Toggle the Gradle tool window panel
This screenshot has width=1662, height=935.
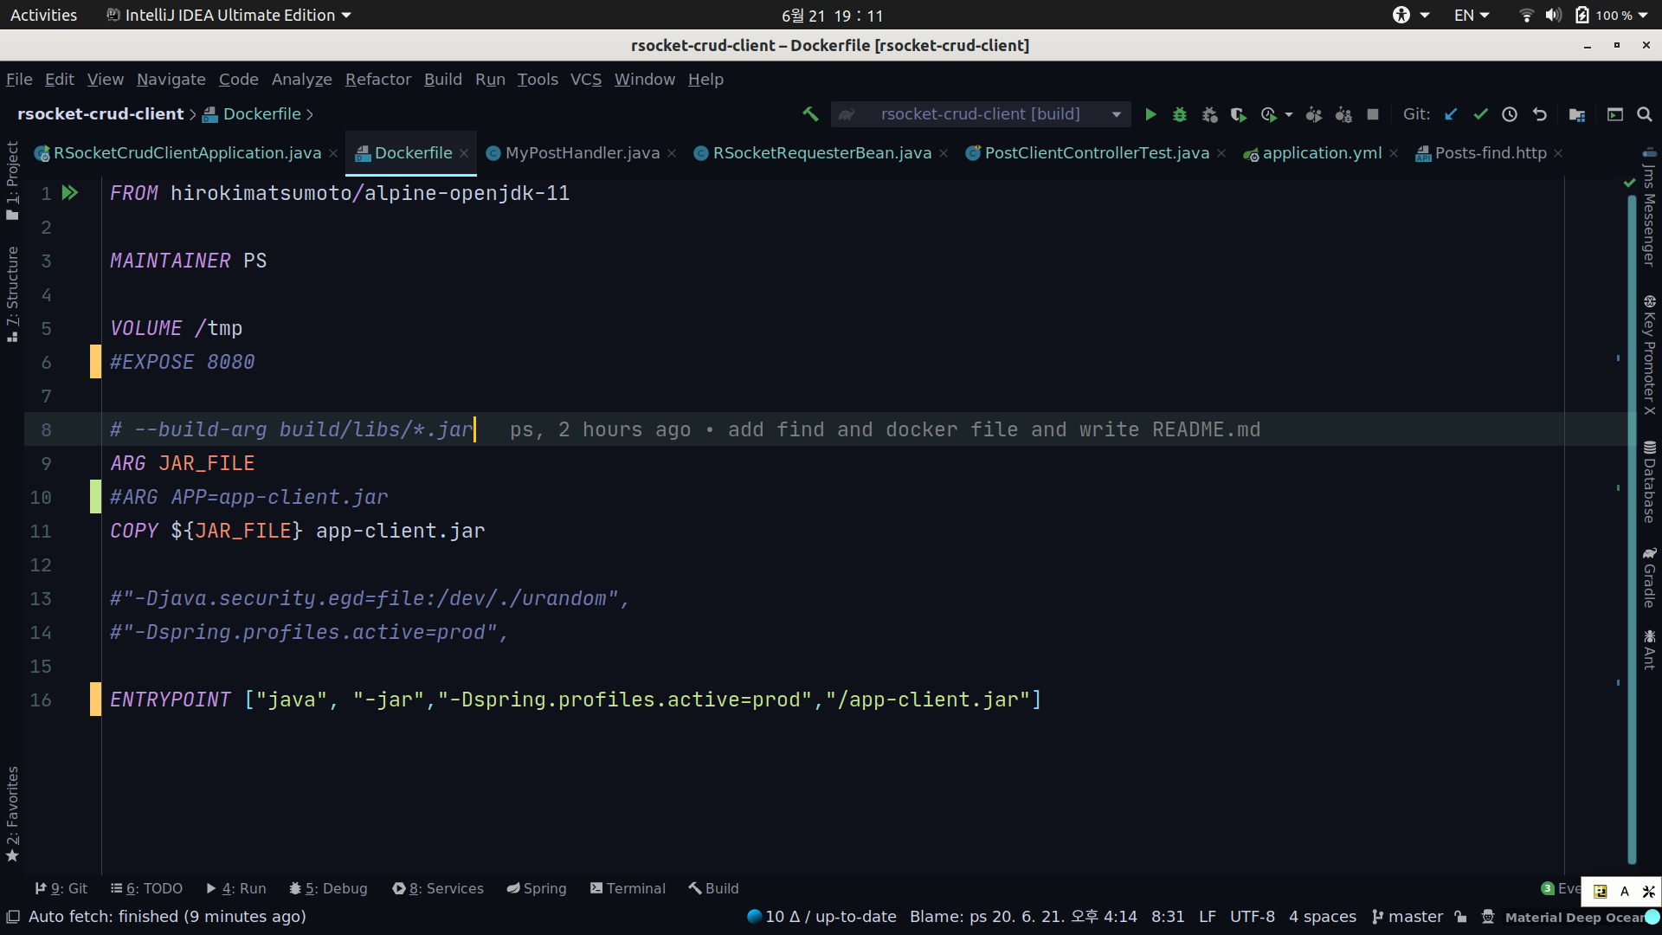coord(1649,577)
